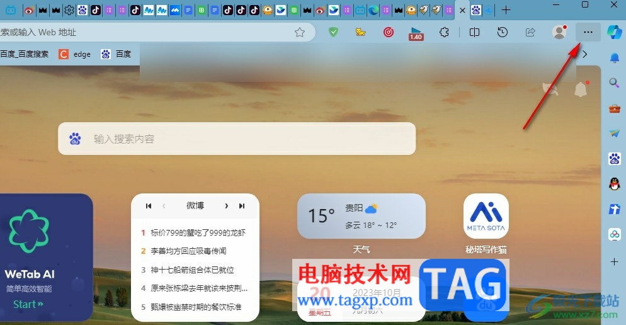Go to next feed in 微博 widget
Image resolution: width=626 pixels, height=325 pixels.
226,206
